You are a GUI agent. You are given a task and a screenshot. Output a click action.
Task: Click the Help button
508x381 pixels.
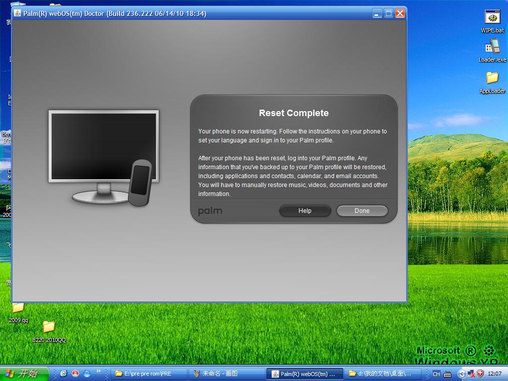pyautogui.click(x=305, y=211)
